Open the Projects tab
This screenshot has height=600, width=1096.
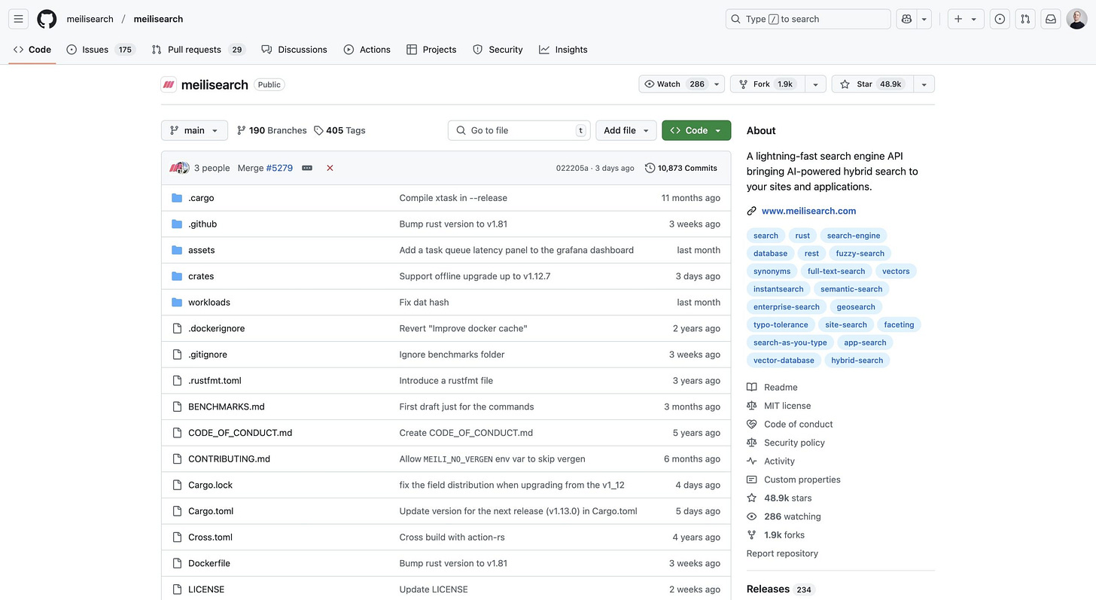click(431, 50)
